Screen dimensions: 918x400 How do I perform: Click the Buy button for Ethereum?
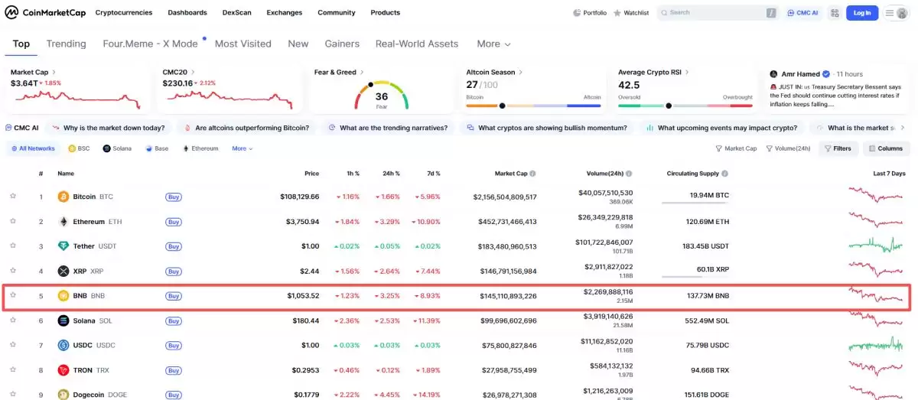(x=174, y=222)
